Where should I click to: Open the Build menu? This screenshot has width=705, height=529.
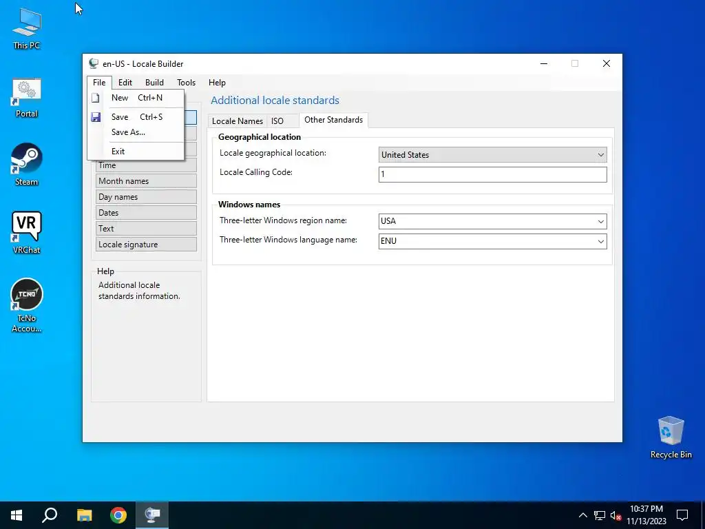[x=154, y=83]
